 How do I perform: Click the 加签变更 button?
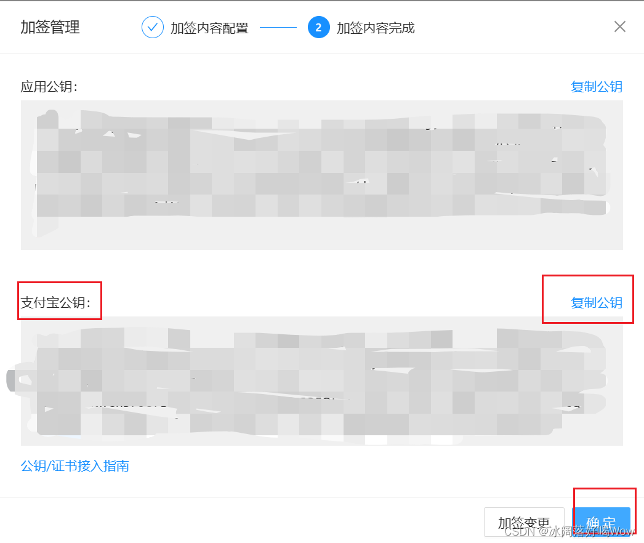(524, 522)
